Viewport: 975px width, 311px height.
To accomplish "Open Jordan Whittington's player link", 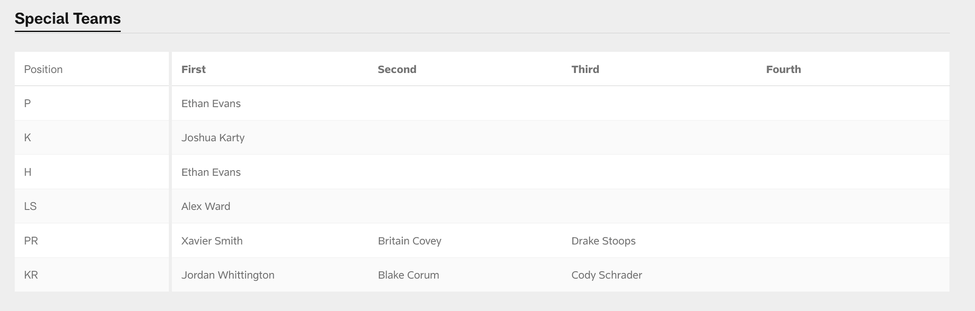I will click(x=227, y=275).
